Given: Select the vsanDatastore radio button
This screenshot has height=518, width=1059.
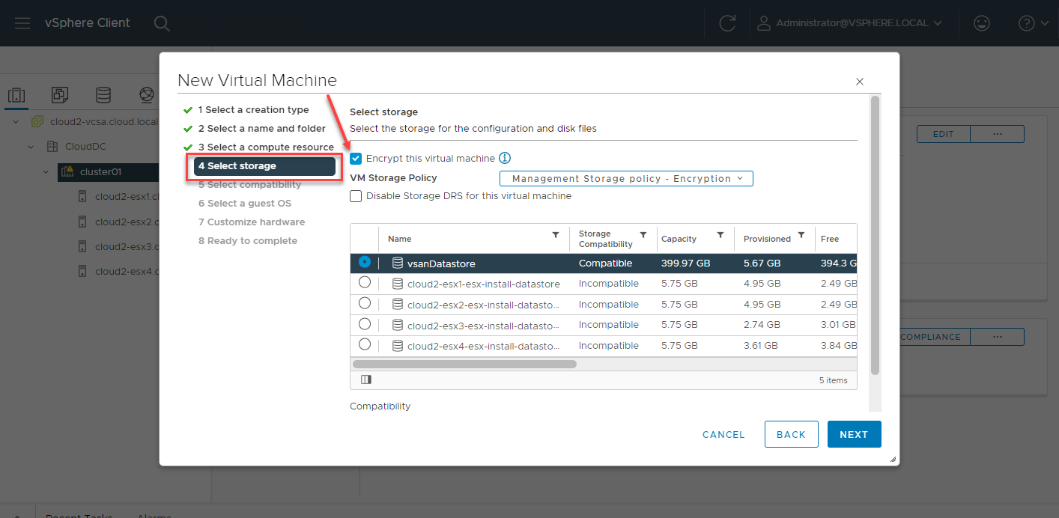Looking at the screenshot, I should tap(365, 263).
